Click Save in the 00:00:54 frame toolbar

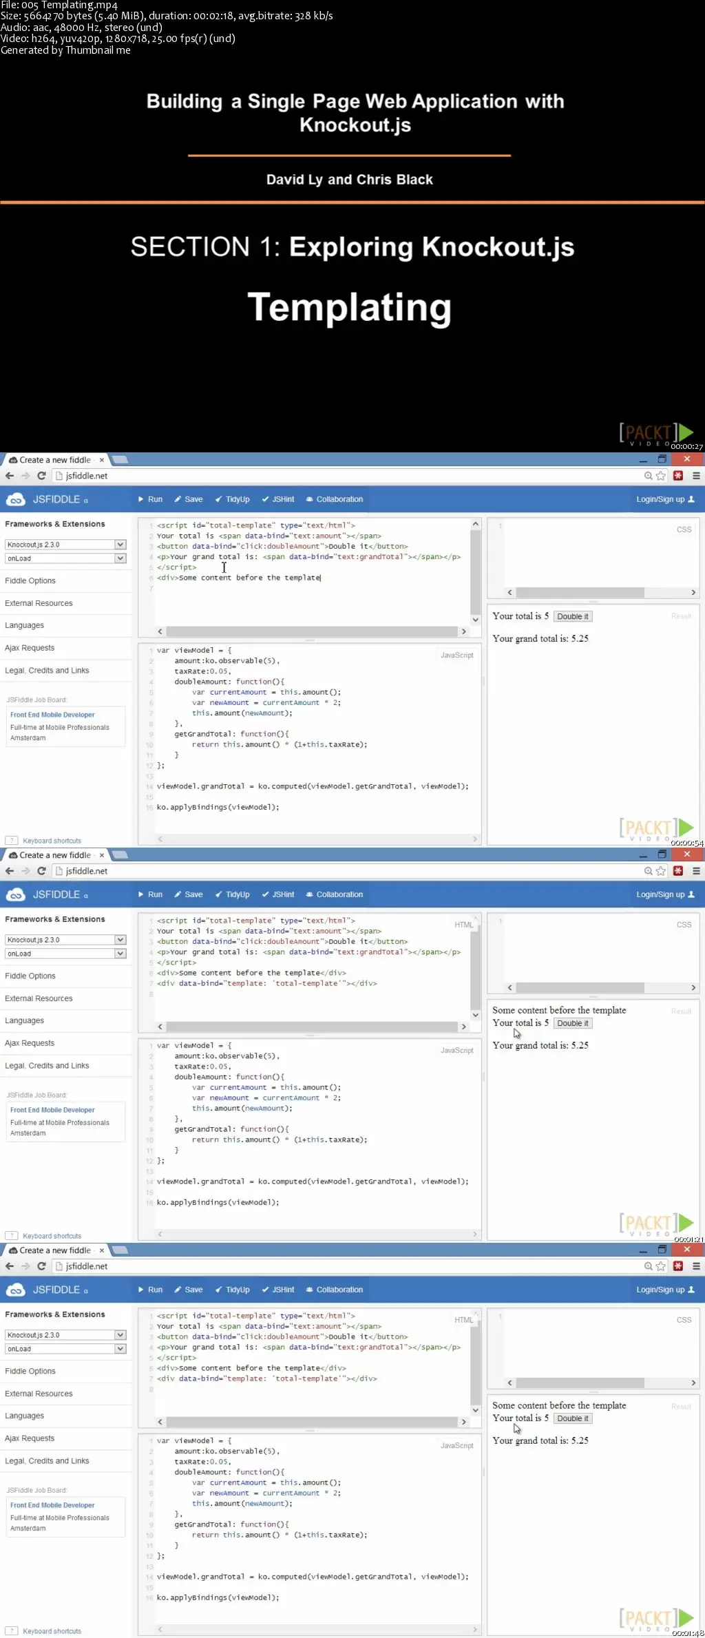[x=189, y=499]
